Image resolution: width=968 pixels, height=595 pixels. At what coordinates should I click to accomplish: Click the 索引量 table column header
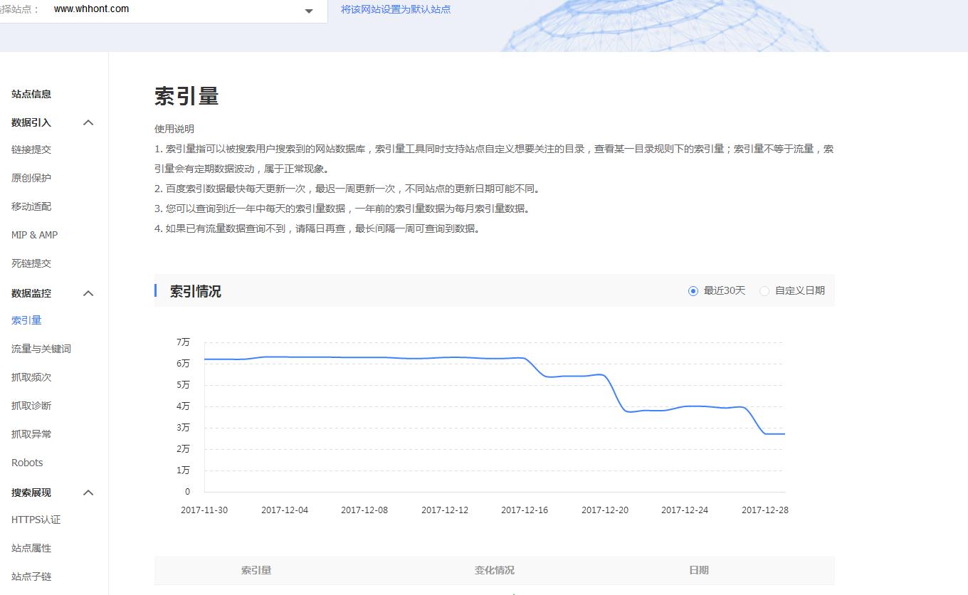click(x=256, y=570)
